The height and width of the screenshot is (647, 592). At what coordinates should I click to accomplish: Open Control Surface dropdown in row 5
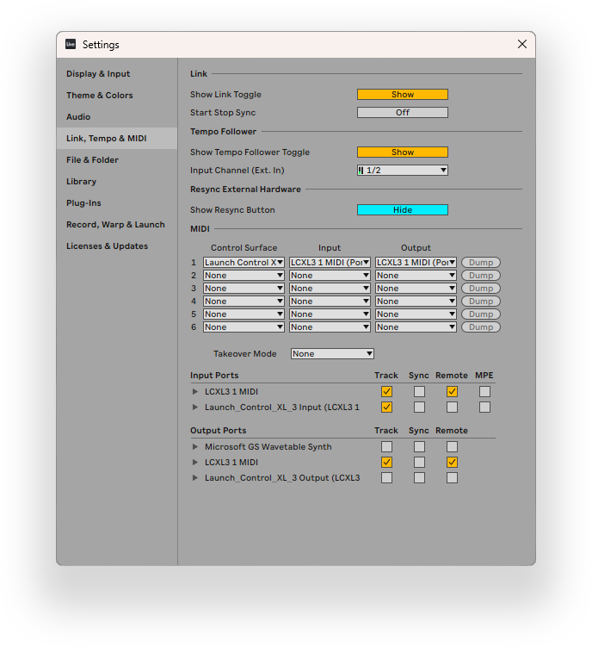pyautogui.click(x=244, y=314)
